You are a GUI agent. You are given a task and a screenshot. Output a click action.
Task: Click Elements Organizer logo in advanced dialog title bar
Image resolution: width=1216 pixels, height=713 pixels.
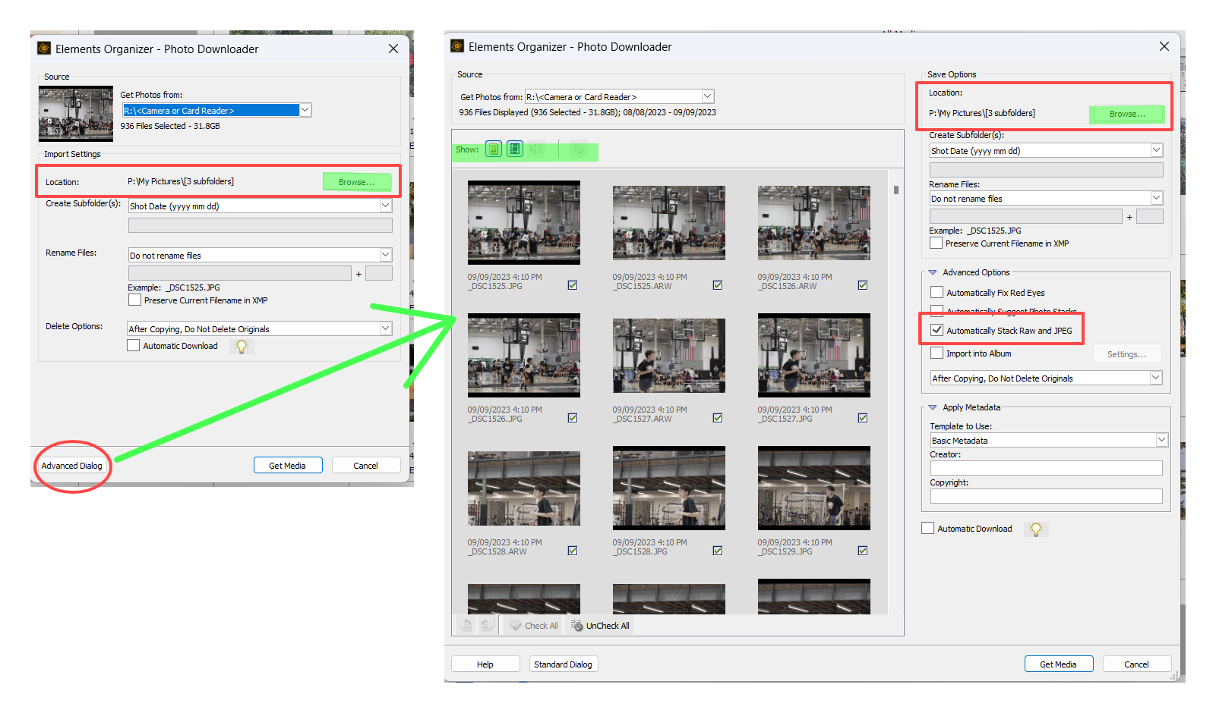pos(456,46)
